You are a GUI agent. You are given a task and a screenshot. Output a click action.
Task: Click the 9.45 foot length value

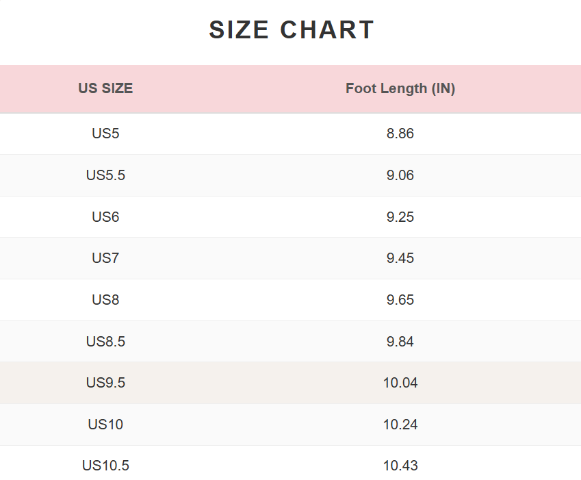click(x=400, y=258)
